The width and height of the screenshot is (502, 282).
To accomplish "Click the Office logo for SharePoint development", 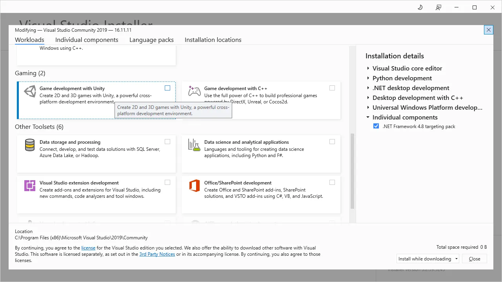I will pyautogui.click(x=195, y=186).
